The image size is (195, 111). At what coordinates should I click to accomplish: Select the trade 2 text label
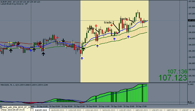coord(109,22)
